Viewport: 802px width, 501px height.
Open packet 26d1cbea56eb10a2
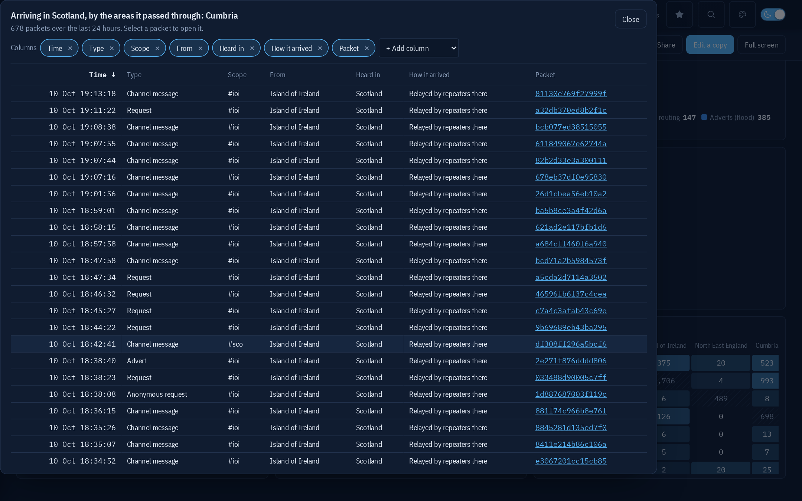click(571, 194)
